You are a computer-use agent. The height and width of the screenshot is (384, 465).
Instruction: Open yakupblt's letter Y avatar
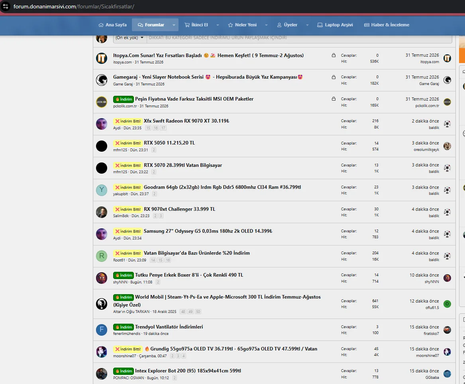point(102,190)
